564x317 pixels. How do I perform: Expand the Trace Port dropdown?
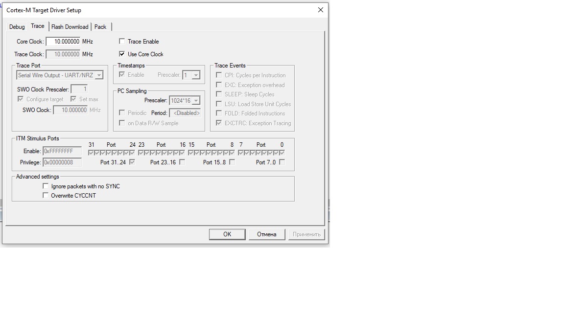(x=99, y=75)
